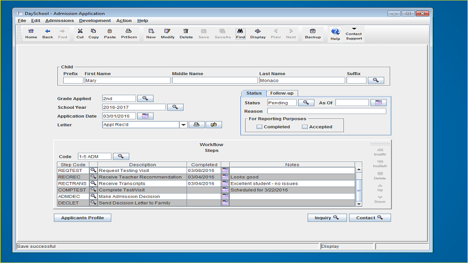The width and height of the screenshot is (468, 263).
Task: Click the Modify toolbar icon
Action: (x=167, y=34)
